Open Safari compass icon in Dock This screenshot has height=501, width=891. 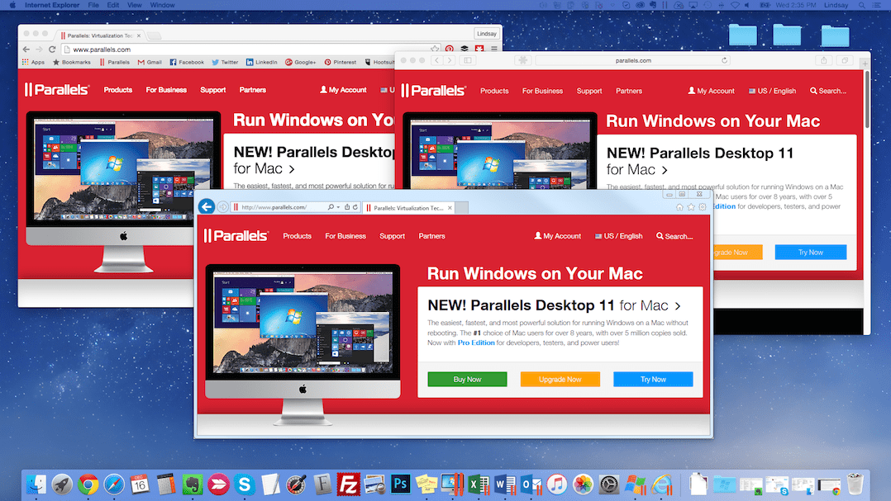[x=114, y=484]
